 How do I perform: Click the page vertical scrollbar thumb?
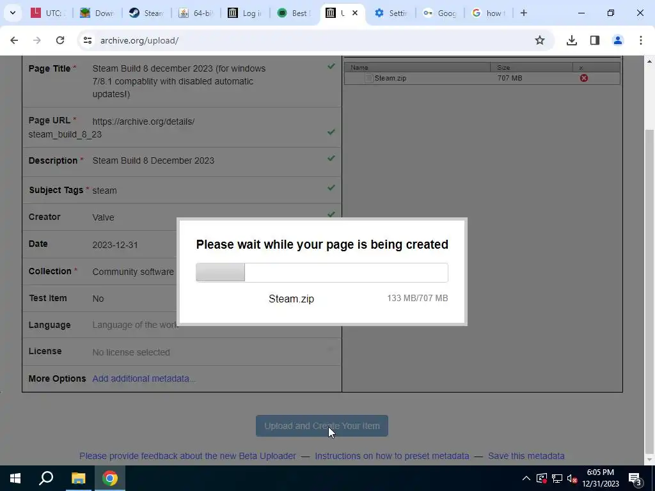650,292
